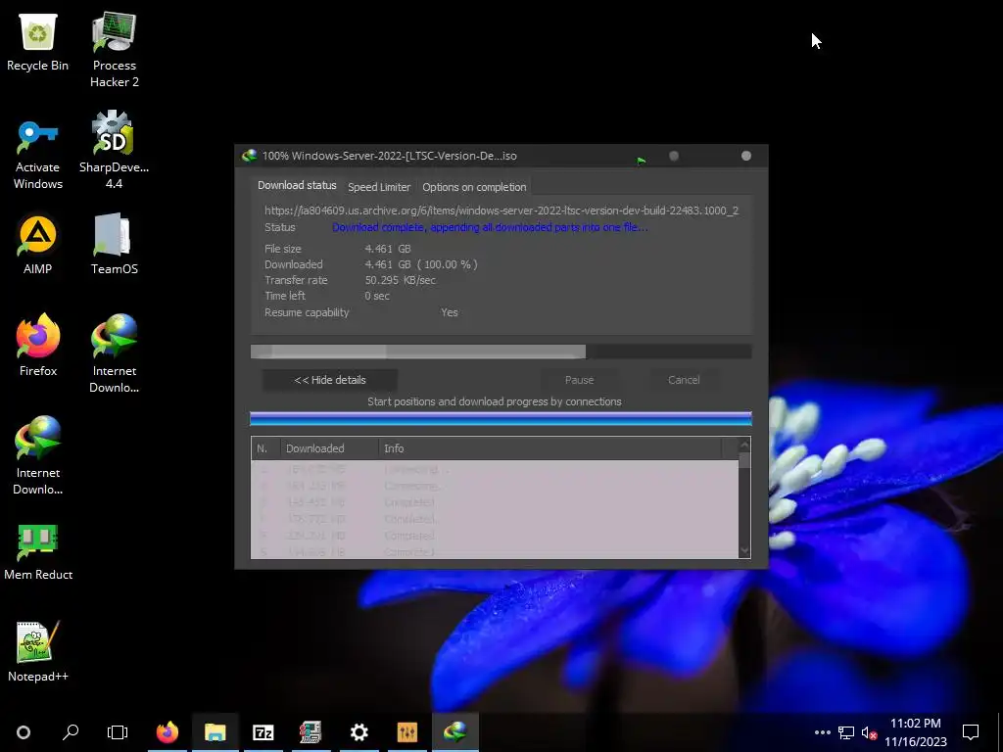Launch Process Hacker 2 from desktop
The image size is (1003, 752).
point(114,50)
